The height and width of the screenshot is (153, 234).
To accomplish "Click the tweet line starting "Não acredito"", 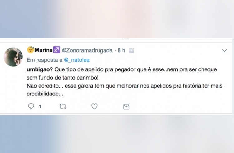I will click(x=125, y=86).
